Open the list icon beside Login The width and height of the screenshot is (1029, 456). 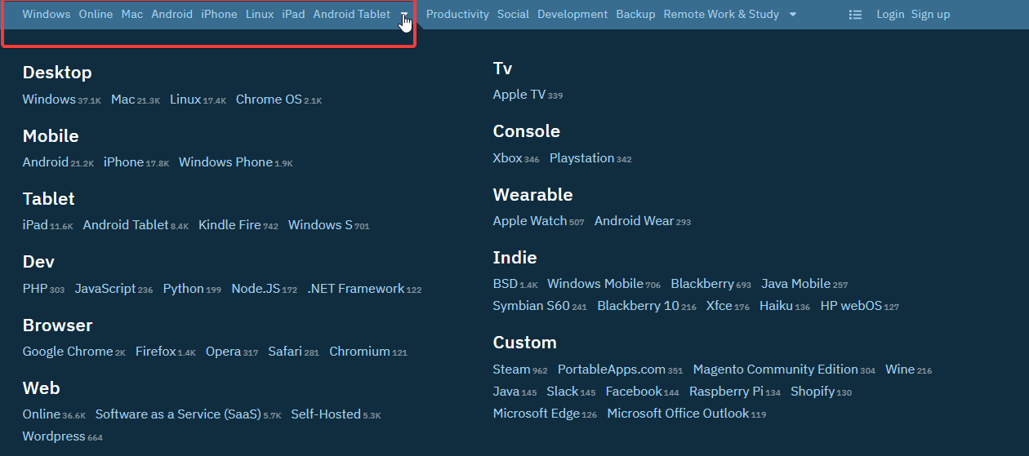(x=855, y=15)
